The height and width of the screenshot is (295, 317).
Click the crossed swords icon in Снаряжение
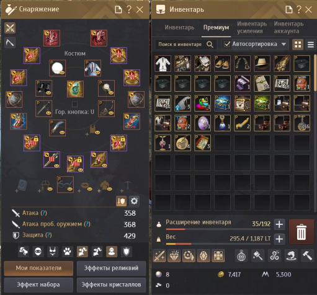click(x=10, y=28)
